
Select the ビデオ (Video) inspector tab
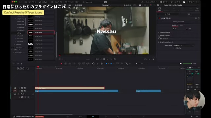tap(160, 9)
